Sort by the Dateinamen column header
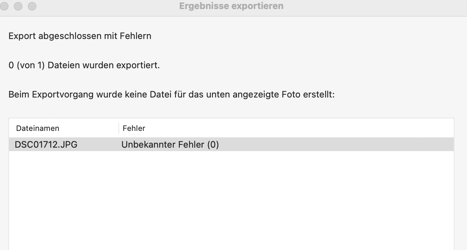The image size is (467, 250). [38, 128]
